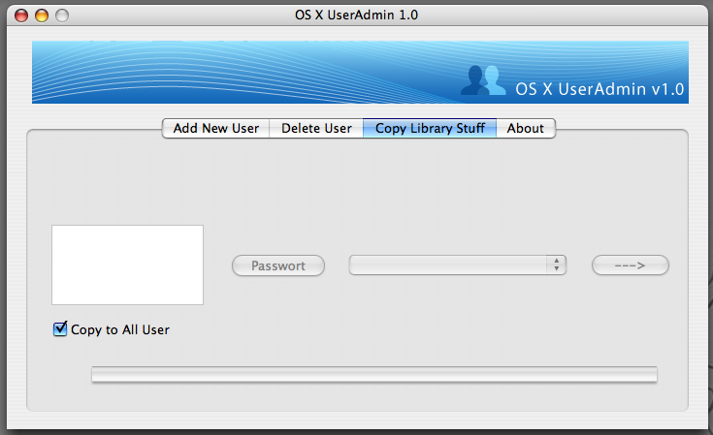Switch to the Add New User tab
Image resolution: width=713 pixels, height=435 pixels.
click(215, 128)
